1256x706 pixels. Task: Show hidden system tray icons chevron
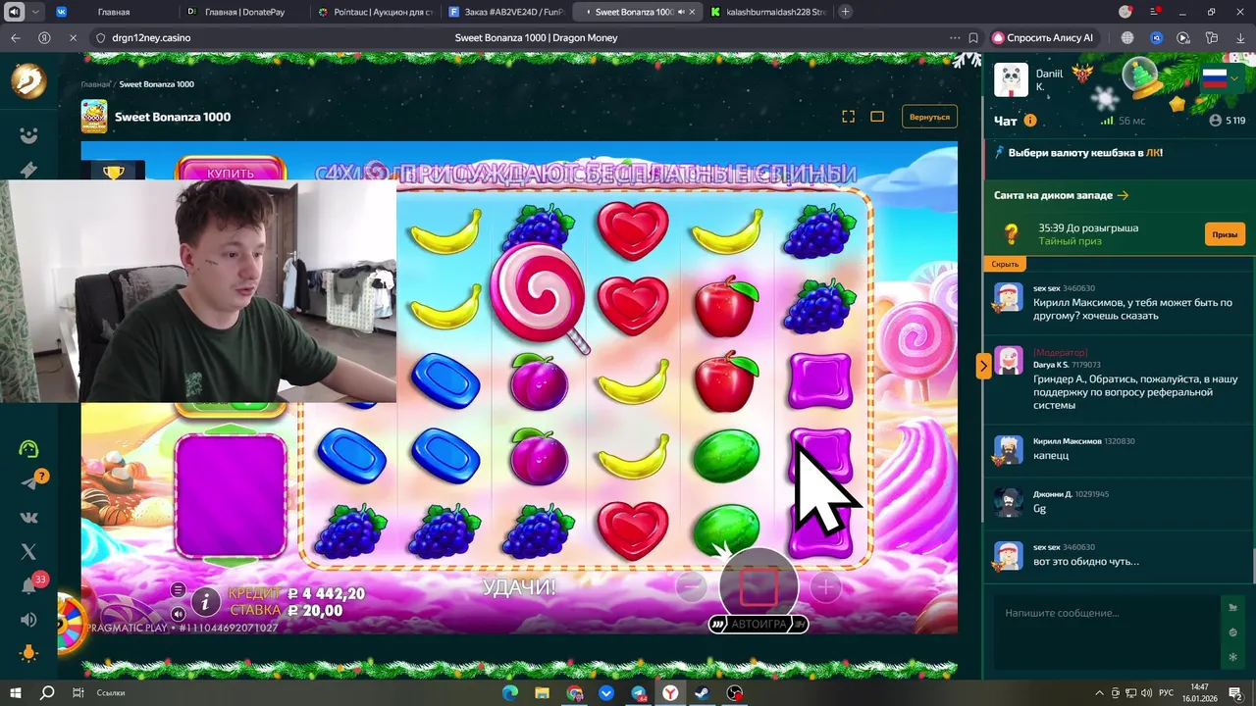pos(1099,692)
